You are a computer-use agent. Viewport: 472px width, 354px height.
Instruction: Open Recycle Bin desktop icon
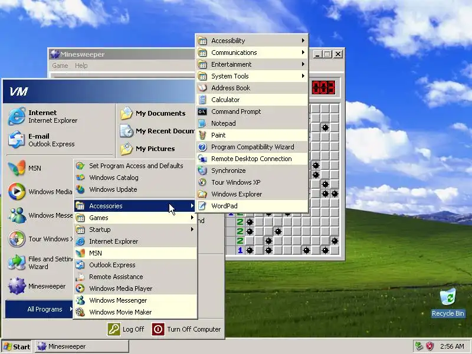[x=448, y=297]
